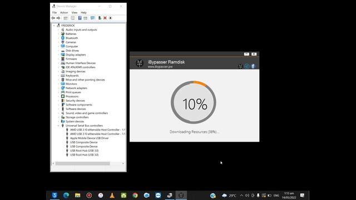Image resolution: width=356 pixels, height=200 pixels.
Task: Click the Computer category monitor icon
Action: coord(63,46)
